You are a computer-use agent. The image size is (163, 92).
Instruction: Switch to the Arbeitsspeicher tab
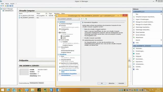pyautogui.click(x=34, y=83)
